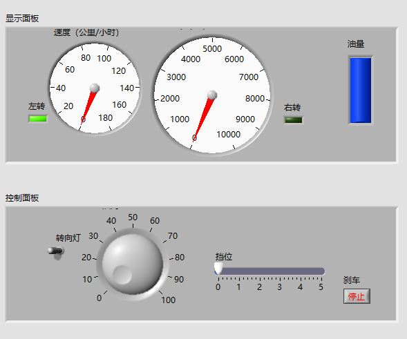Click the blue 油量 fuel tank bar

pos(361,90)
